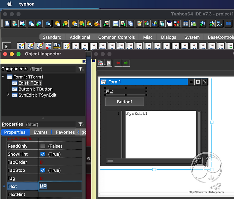Screen dimensions: 234x199
Task: Select the Tag property row
Action: (44, 178)
